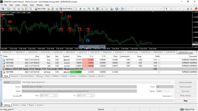Viewport: 198px width, 111px height.
Task: Open the From date picker dropdown
Action: click(x=56, y=96)
